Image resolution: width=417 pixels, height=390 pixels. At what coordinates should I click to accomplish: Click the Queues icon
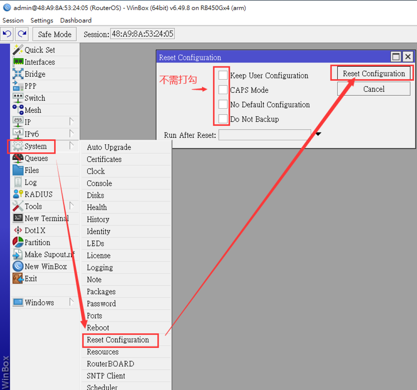tap(18, 158)
